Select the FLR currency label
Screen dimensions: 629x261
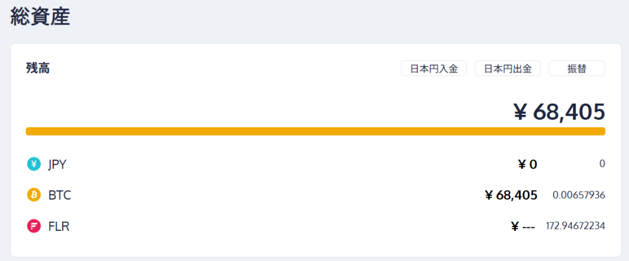(x=59, y=226)
